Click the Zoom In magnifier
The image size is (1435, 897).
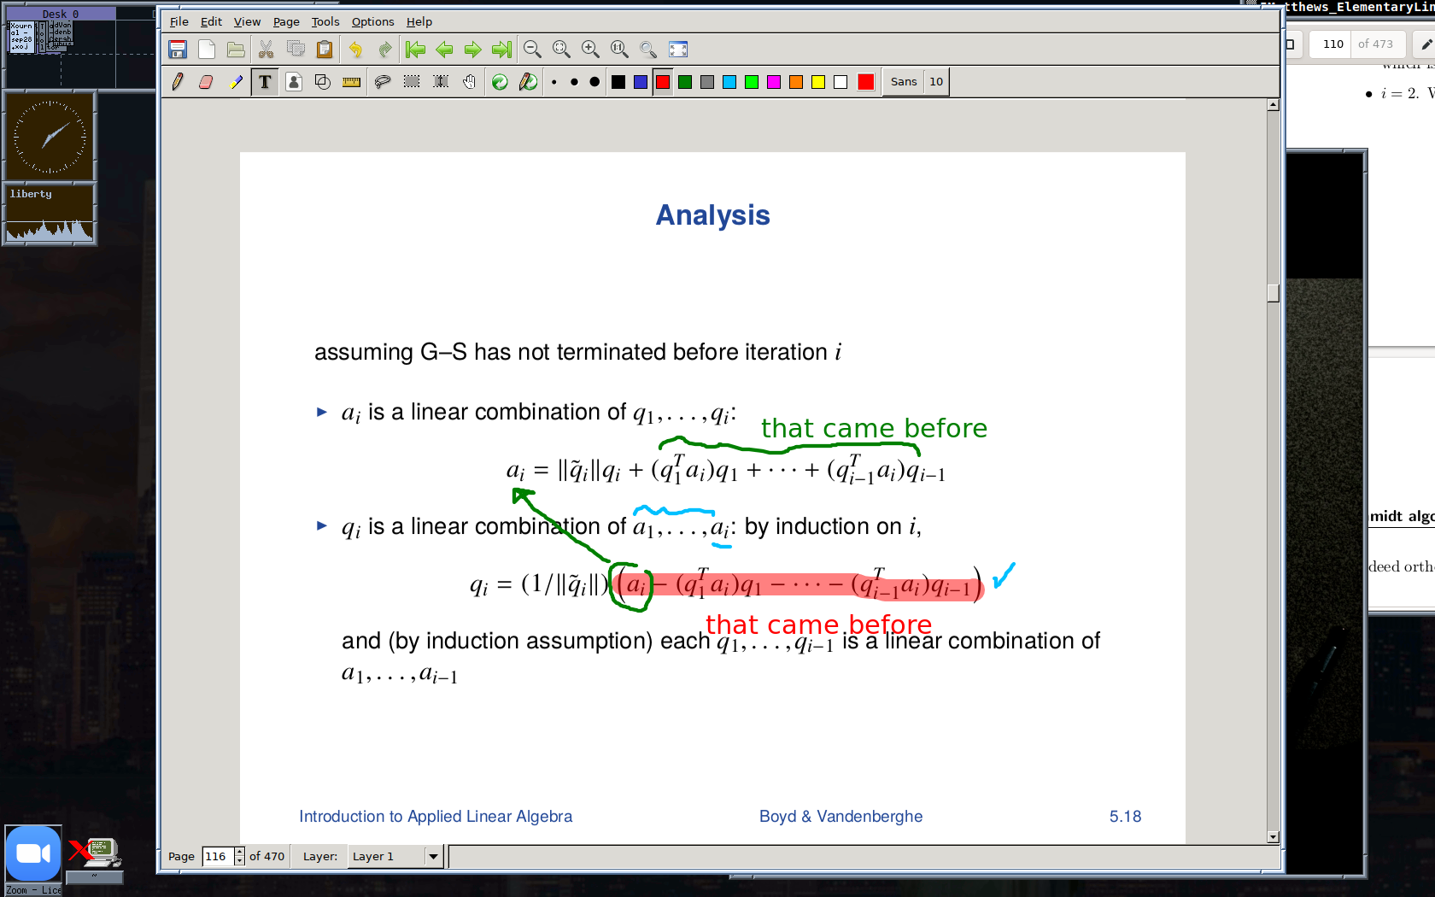tap(589, 50)
